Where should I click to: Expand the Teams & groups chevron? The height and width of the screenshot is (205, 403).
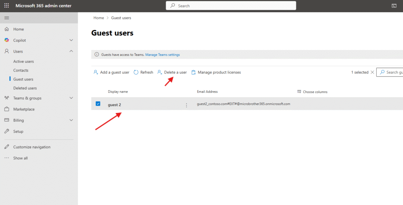(71, 98)
